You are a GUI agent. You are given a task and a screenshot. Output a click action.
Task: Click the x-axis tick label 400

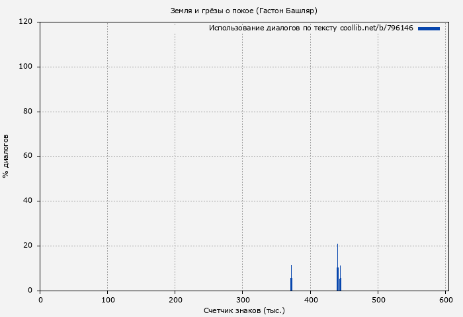(x=310, y=300)
